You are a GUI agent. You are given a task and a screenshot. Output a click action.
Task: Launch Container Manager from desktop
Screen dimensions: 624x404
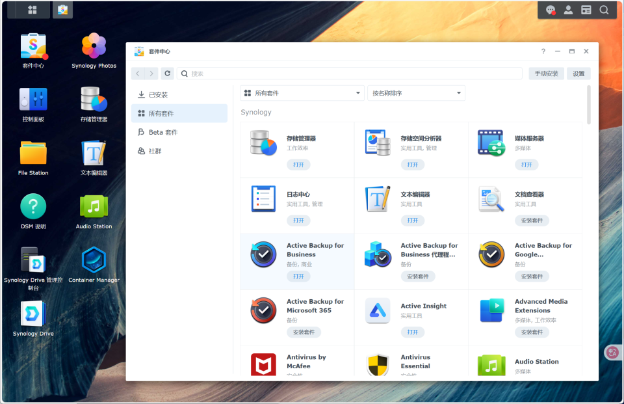[94, 260]
